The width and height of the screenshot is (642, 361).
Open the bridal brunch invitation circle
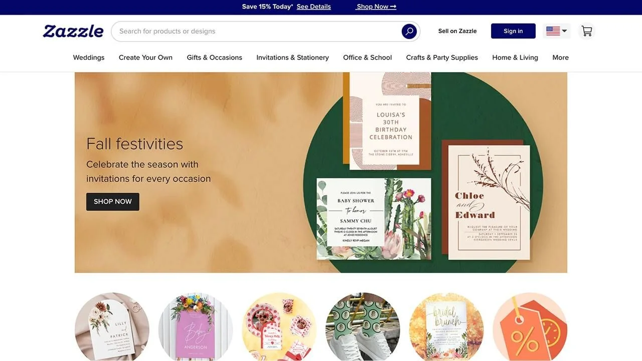(446, 327)
